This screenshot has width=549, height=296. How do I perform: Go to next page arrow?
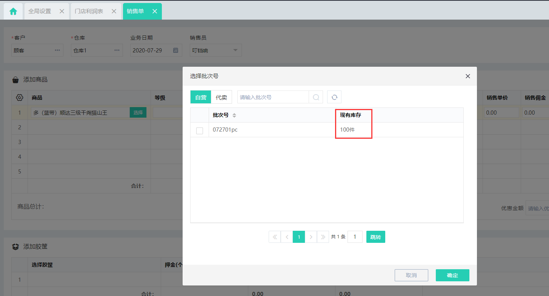click(311, 237)
